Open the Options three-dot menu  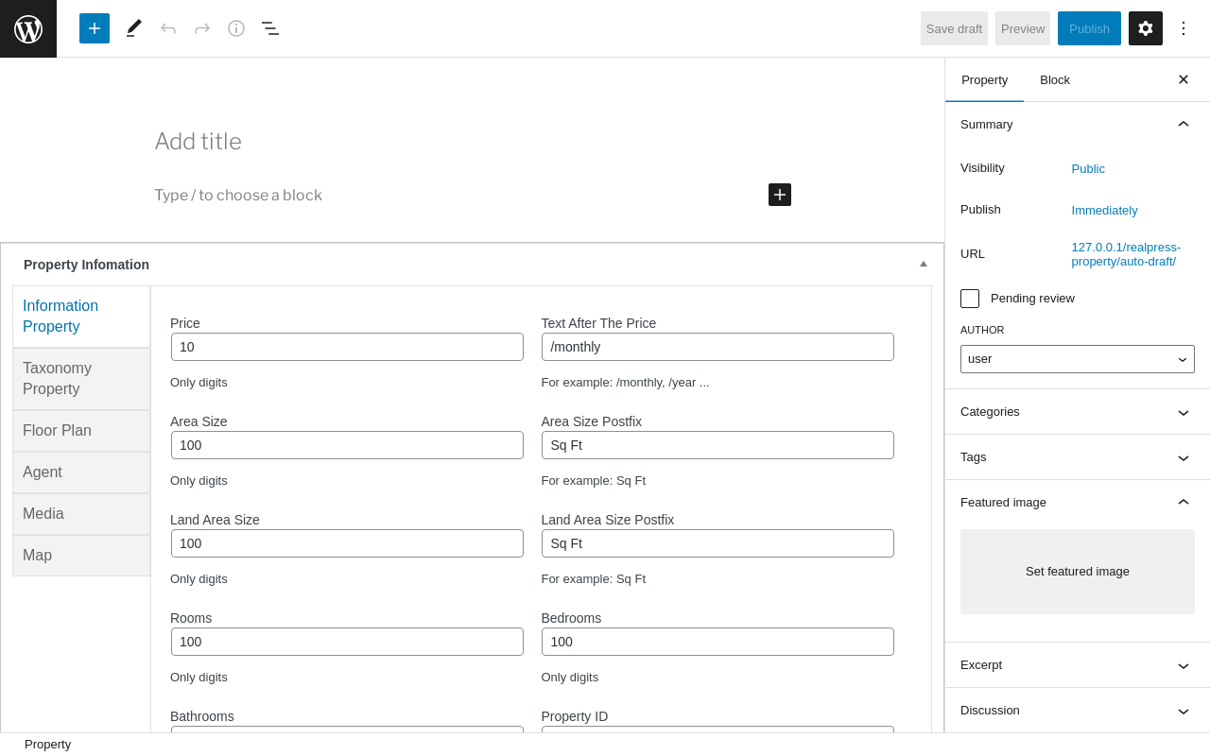pos(1184,28)
